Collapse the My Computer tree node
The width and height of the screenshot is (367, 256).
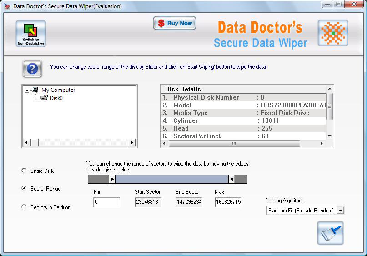27,90
